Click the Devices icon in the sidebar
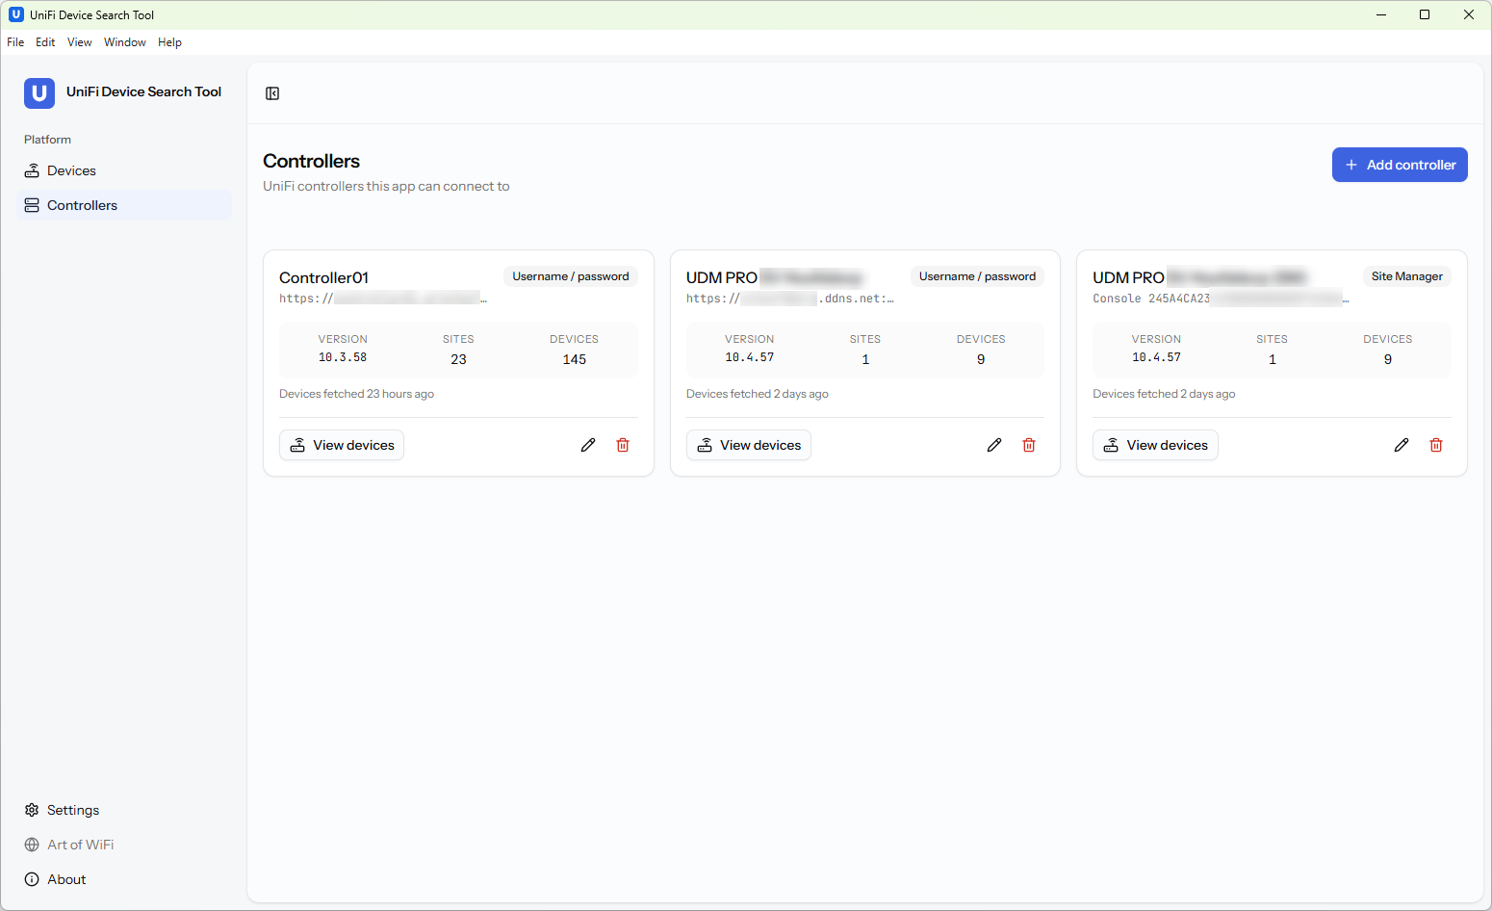Image resolution: width=1492 pixels, height=911 pixels. pyautogui.click(x=32, y=170)
